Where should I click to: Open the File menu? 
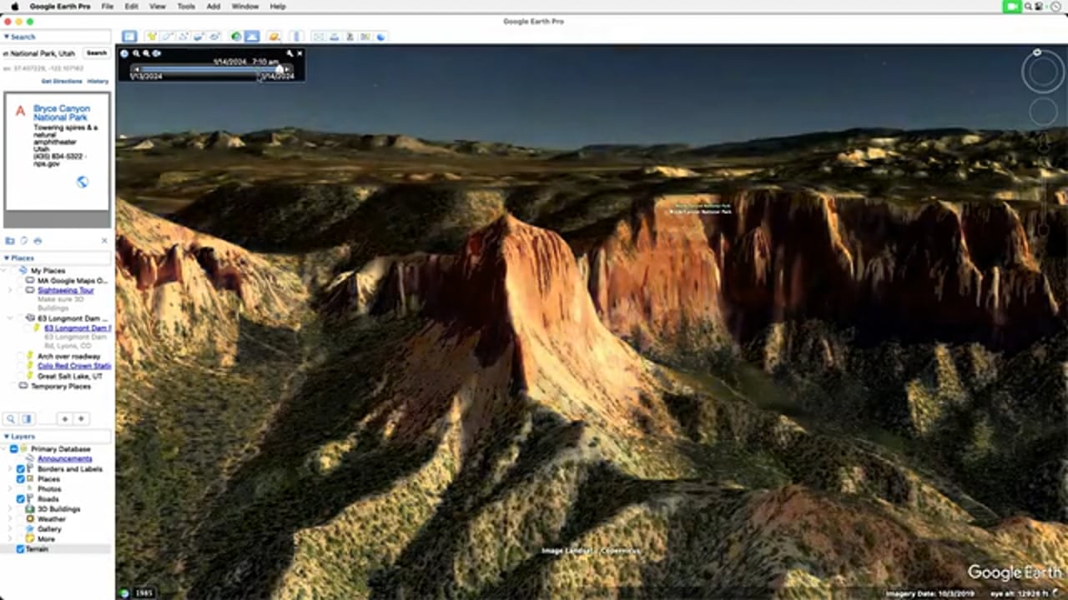(107, 6)
